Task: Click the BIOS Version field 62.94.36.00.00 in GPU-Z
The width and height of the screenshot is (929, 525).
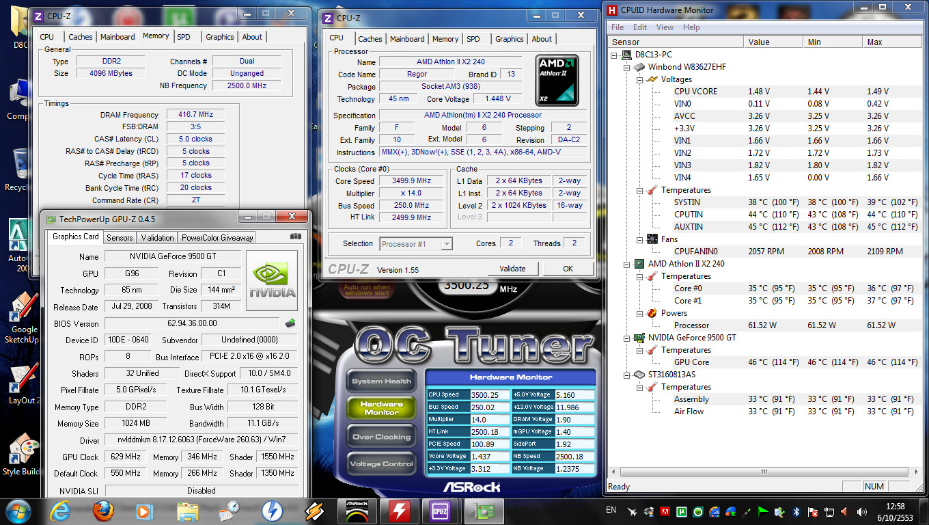Action: (x=192, y=323)
